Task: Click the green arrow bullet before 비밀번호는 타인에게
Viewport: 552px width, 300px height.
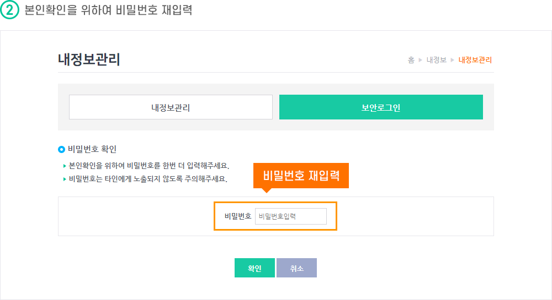Action: pos(65,179)
